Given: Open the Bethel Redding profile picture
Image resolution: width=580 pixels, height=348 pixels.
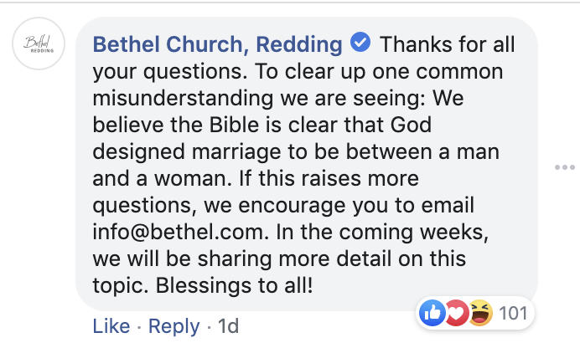Looking at the screenshot, I should point(39,43).
